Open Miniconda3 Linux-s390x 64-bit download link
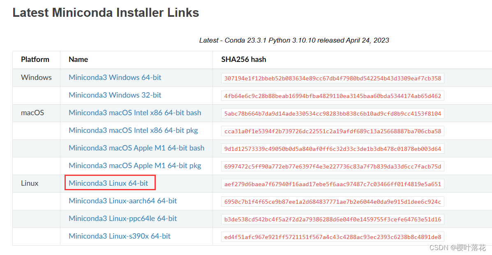Image resolution: width=492 pixels, height=255 pixels. click(x=120, y=236)
